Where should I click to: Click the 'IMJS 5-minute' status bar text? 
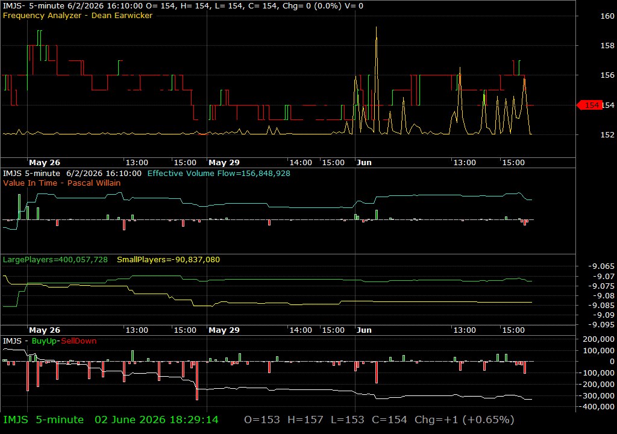click(x=43, y=420)
